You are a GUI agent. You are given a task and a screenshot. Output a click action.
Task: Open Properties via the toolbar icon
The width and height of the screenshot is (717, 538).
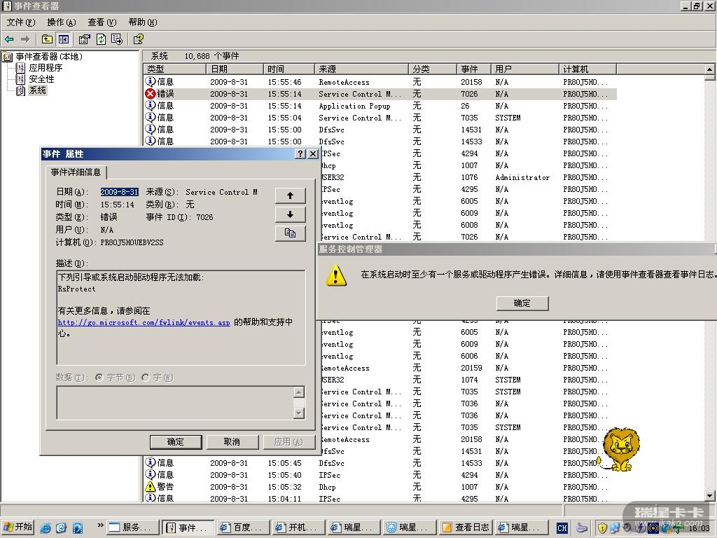(x=84, y=39)
